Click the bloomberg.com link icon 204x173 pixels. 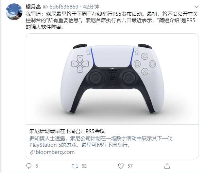tap(32, 152)
